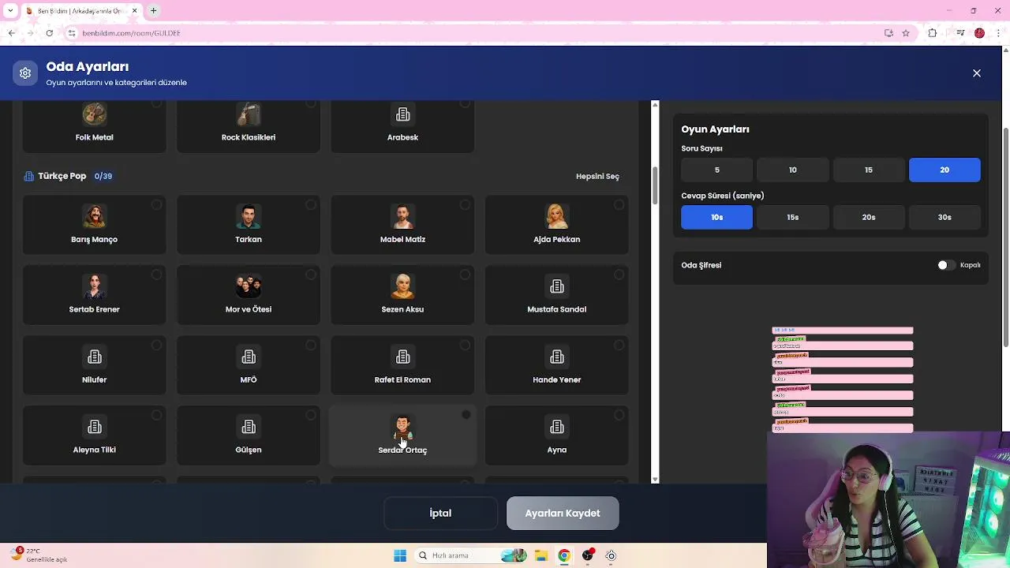This screenshot has width=1010, height=568.
Task: Click the Türkçe Pop section heading
Action: pyautogui.click(x=62, y=176)
